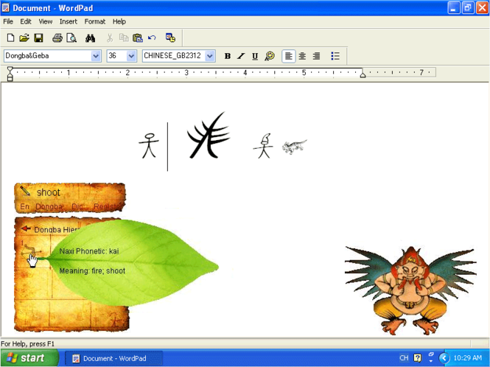
Task: Open a file with the Open icon
Action: 24,38
